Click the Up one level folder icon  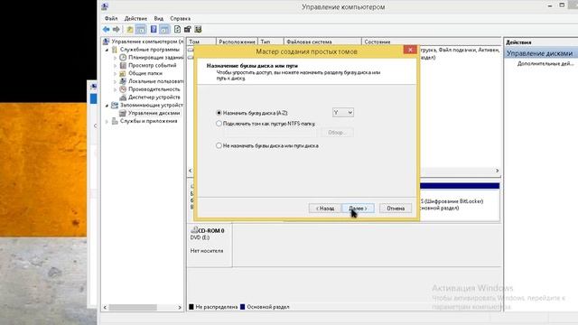130,30
